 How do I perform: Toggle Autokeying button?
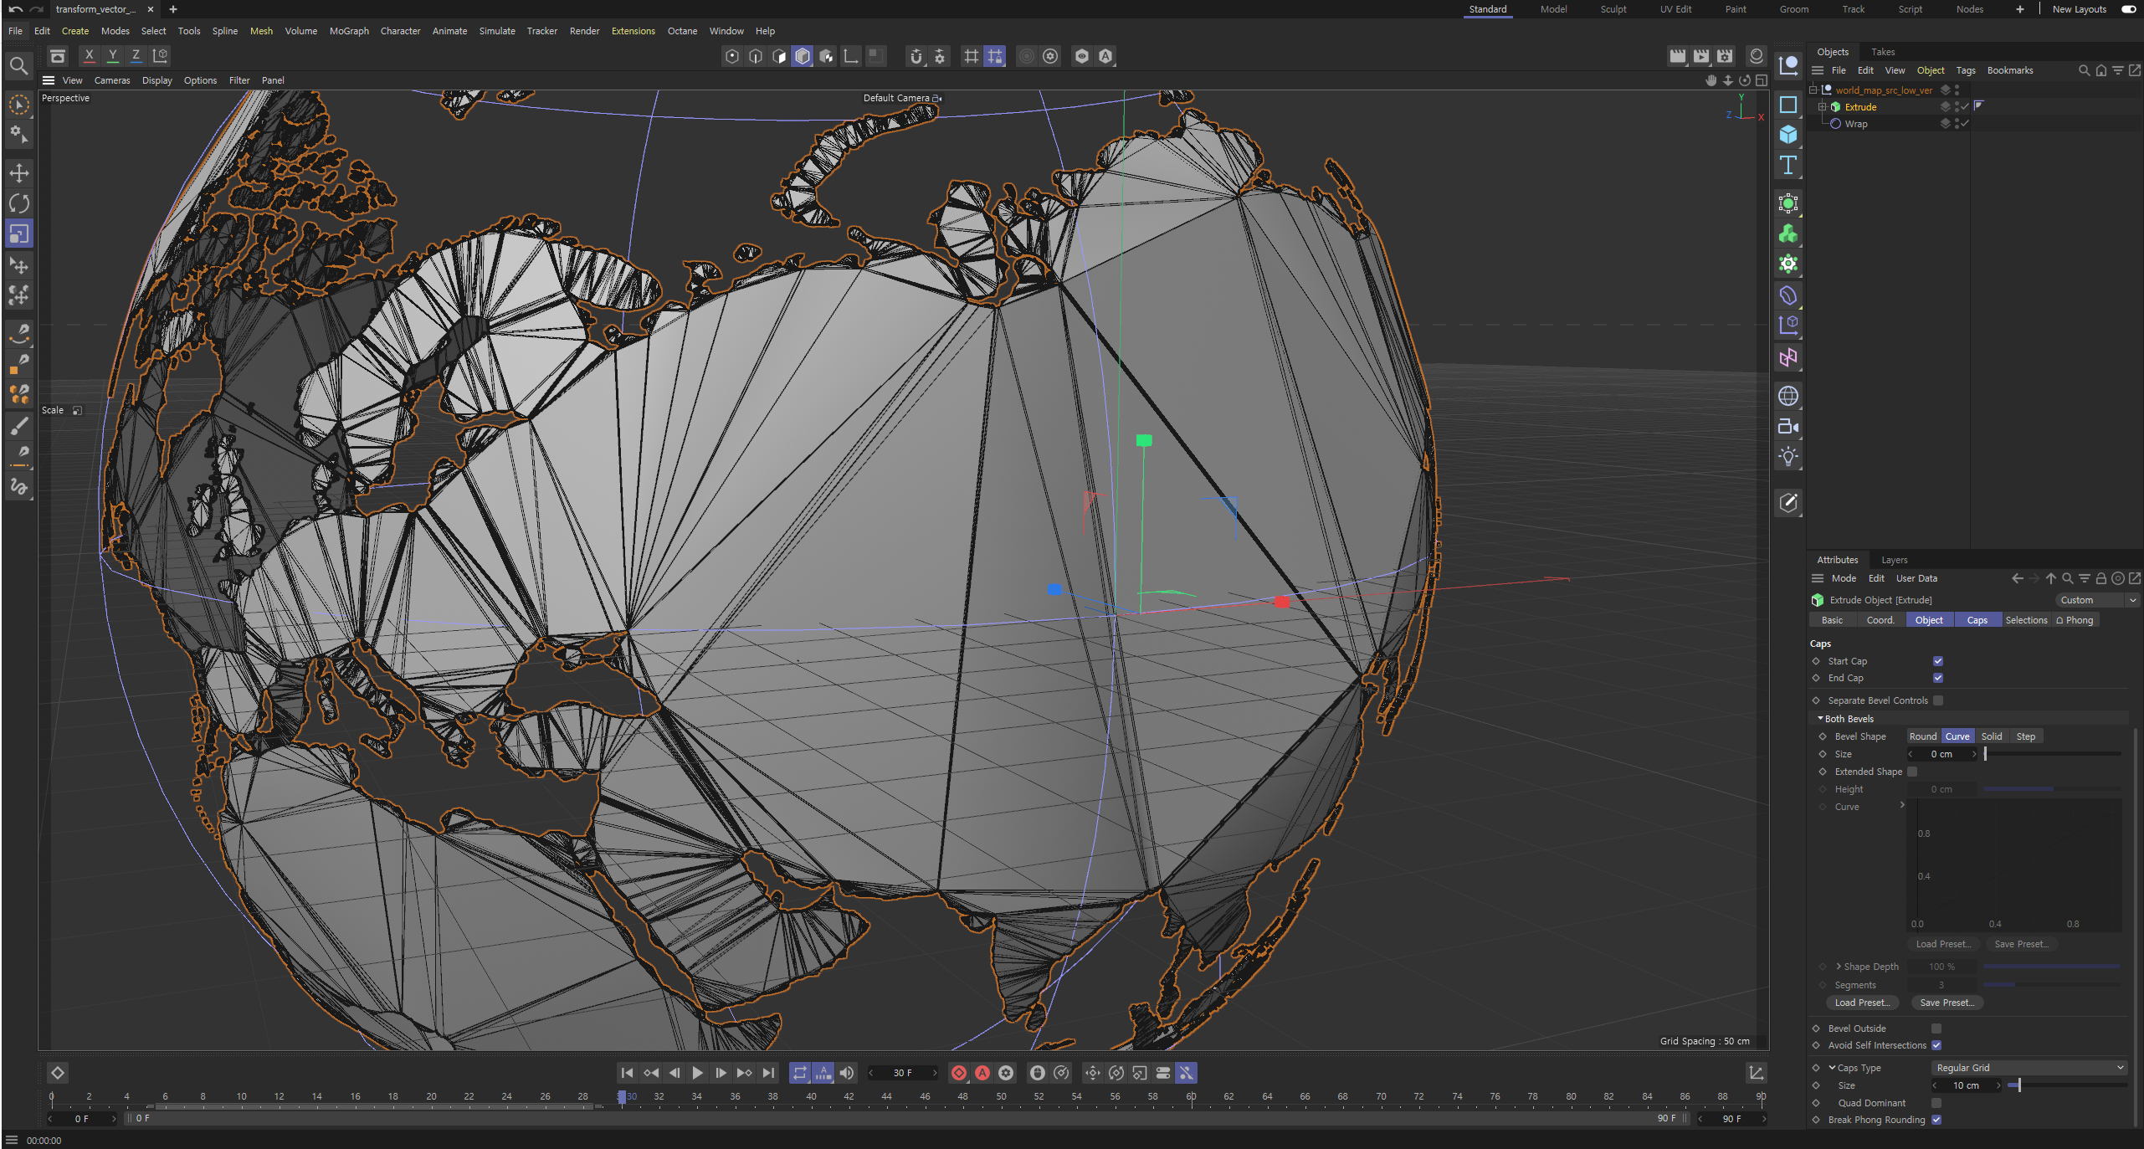coord(982,1073)
